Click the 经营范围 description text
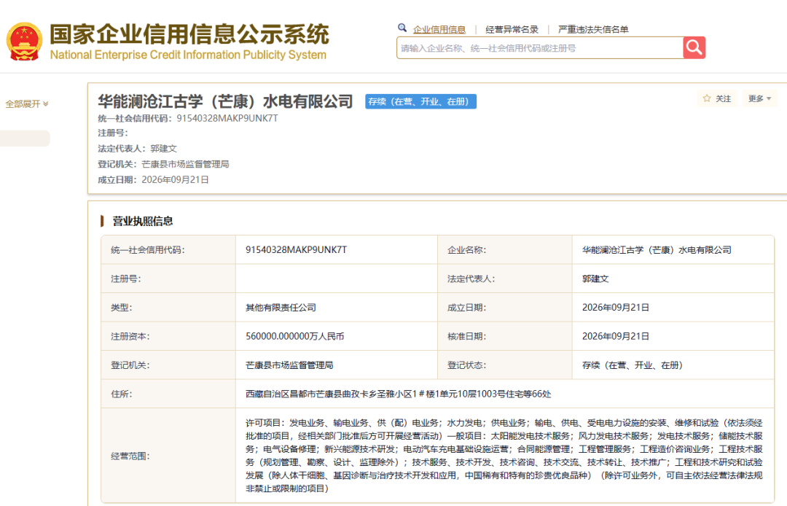 click(x=504, y=456)
